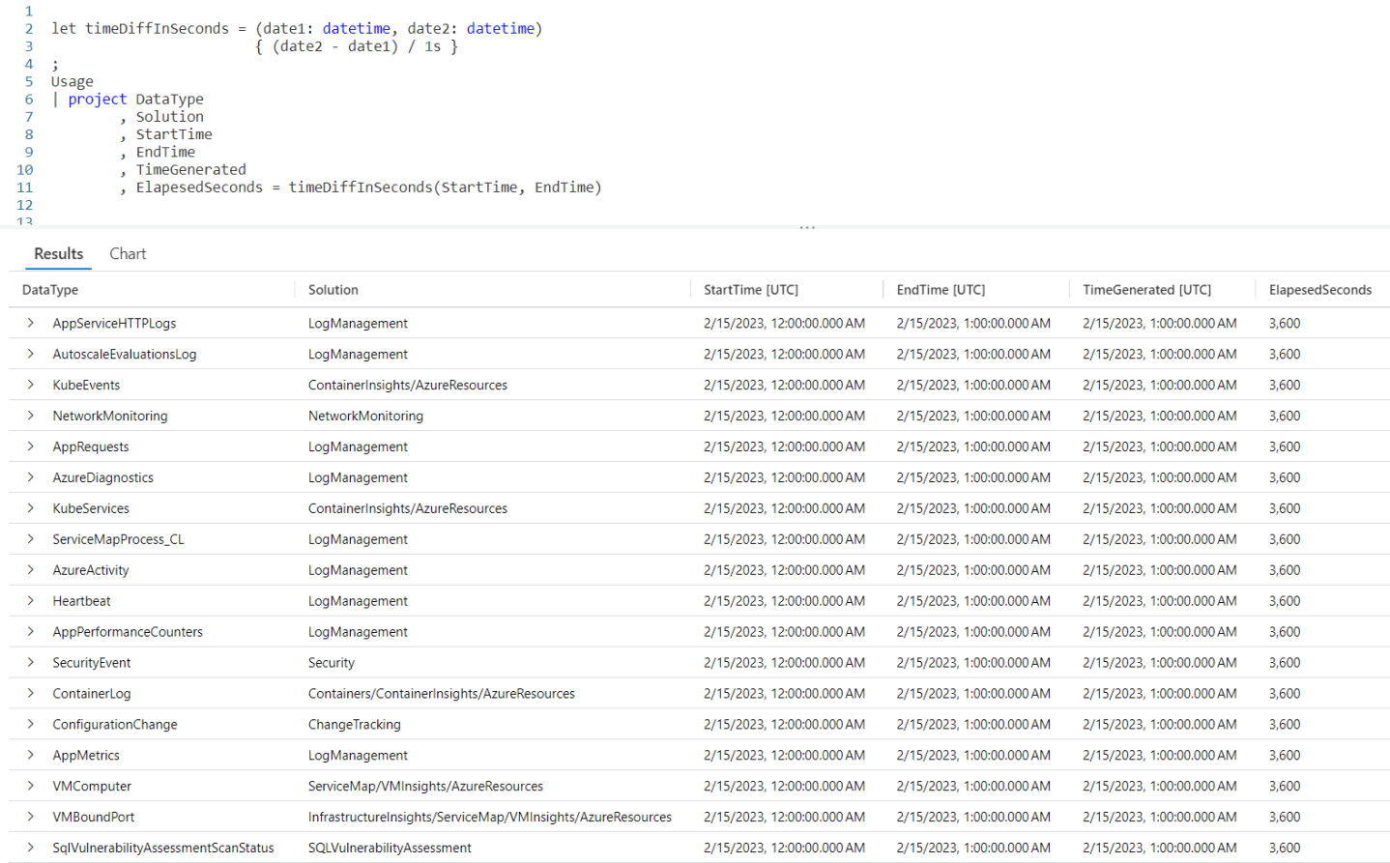Expand the Heartbeat row
Image resolution: width=1390 pixels, height=863 pixels.
[31, 601]
